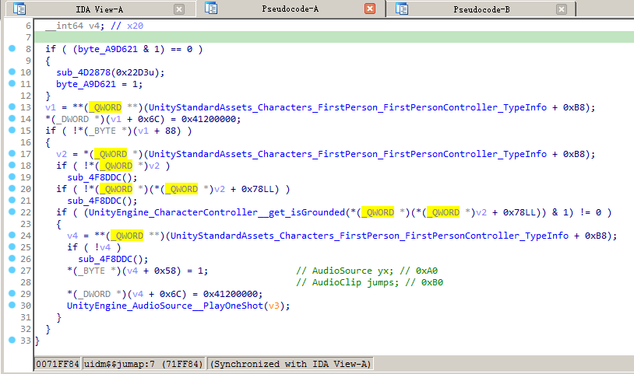Click the AudioSource yx comment
This screenshot has width=634, height=374.
pyautogui.click(x=367, y=271)
